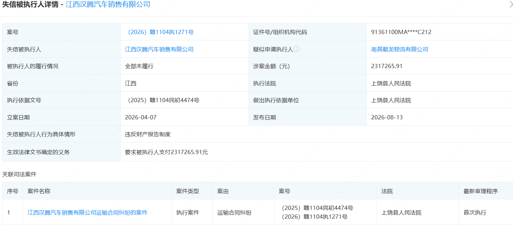This screenshot has height=225, width=513.
Task: Select the 全部未履行 fulfillment status
Action: pos(139,66)
